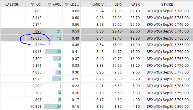Click open interest value 48,636
Screen dimensions: 193x110
[36, 38]
